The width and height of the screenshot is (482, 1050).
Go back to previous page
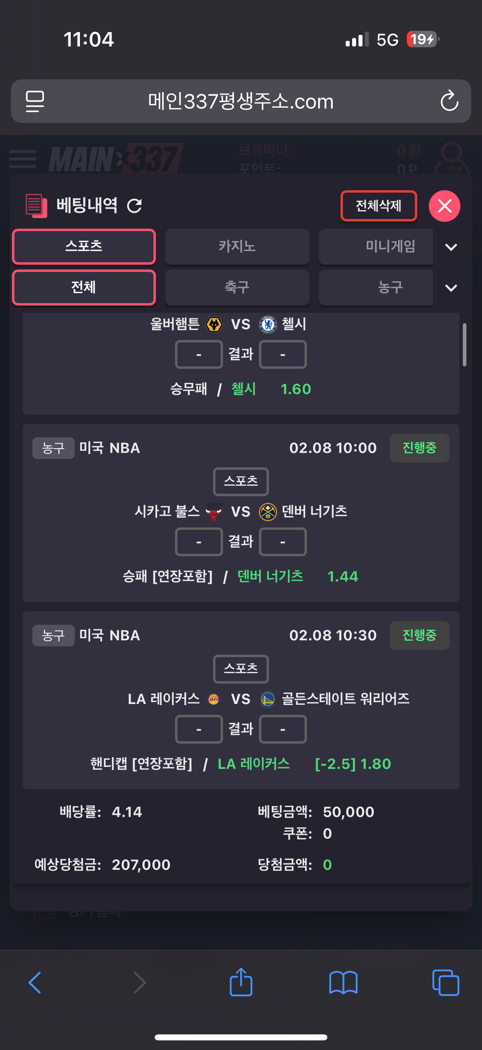pyautogui.click(x=35, y=982)
